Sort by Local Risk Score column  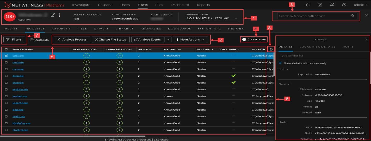click(84, 49)
